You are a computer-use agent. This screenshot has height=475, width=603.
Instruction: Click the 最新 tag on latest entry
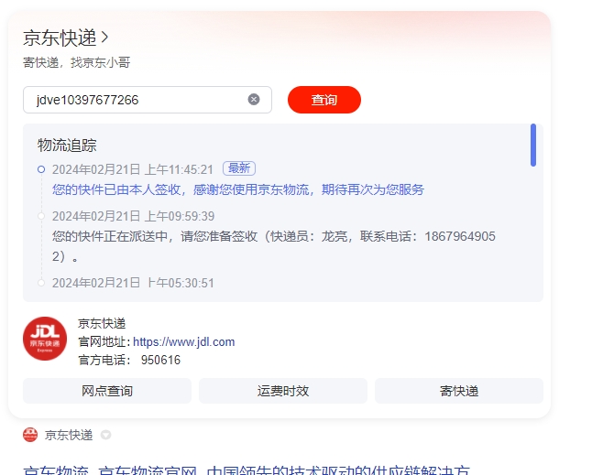239,168
